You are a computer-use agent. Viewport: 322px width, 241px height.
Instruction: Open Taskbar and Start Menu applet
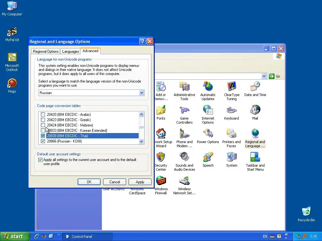coord(255,162)
